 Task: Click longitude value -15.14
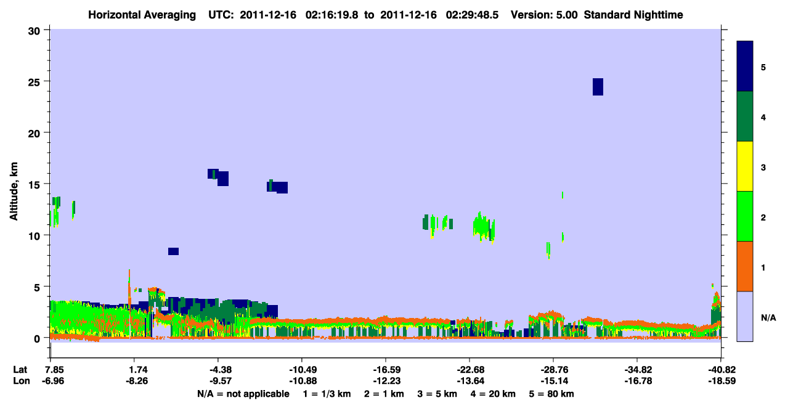tap(553, 381)
